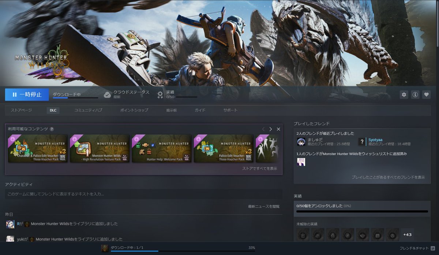439x255 pixels.
Task: Click seventh locked achievement icon
Action: coord(393,234)
